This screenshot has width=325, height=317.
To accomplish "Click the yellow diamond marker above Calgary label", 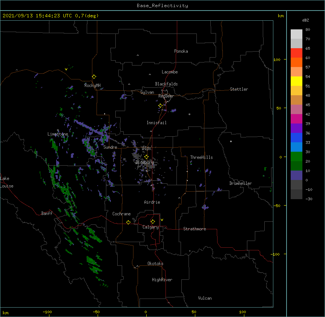I will 153,222.
